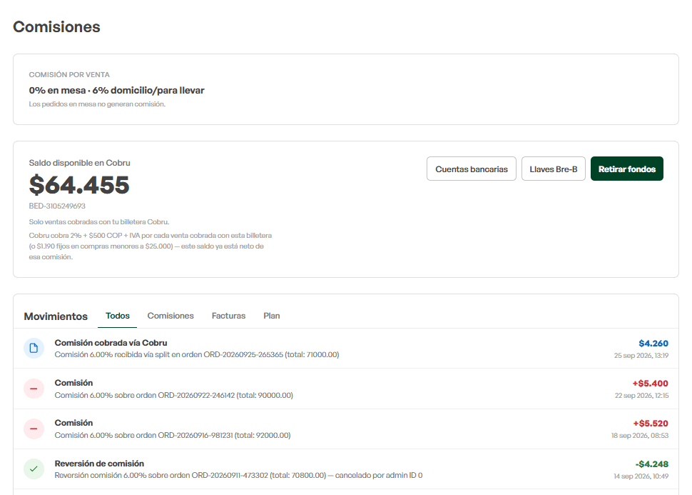Click the -$4.248 reversal amount
Screen dimensions: 692x495
(652, 464)
